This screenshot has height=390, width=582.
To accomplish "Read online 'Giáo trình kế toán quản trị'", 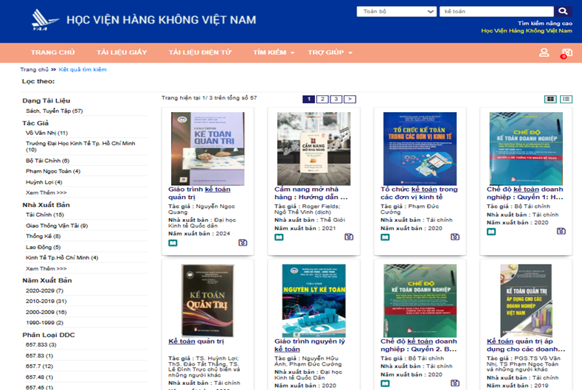I will [x=173, y=243].
